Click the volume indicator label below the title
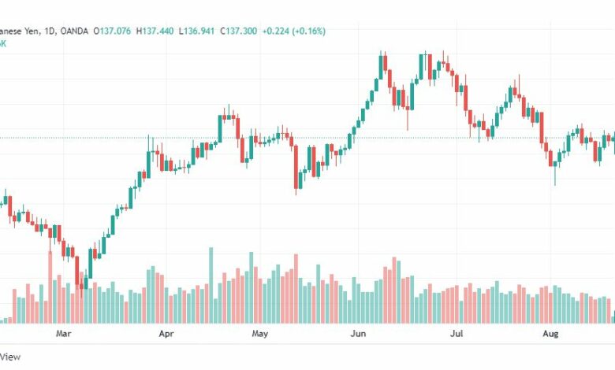Screen dimensions: 615x370 click(x=3, y=44)
